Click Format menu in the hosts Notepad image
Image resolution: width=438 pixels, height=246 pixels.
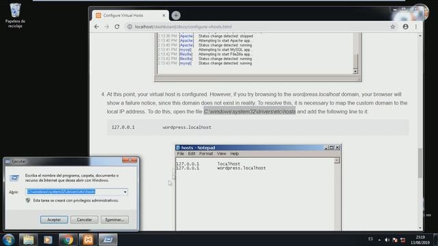tap(206, 154)
